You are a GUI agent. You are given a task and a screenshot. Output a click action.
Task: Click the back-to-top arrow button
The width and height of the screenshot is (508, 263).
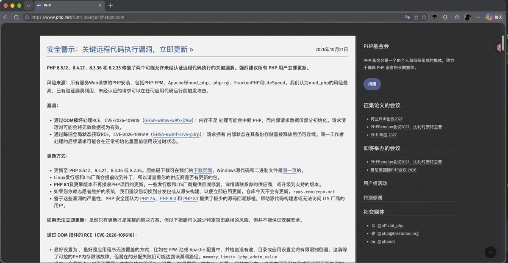click(x=490, y=252)
